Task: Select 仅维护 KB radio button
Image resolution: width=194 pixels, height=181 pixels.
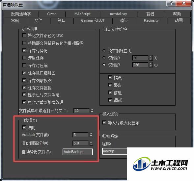Action: pos(104,65)
